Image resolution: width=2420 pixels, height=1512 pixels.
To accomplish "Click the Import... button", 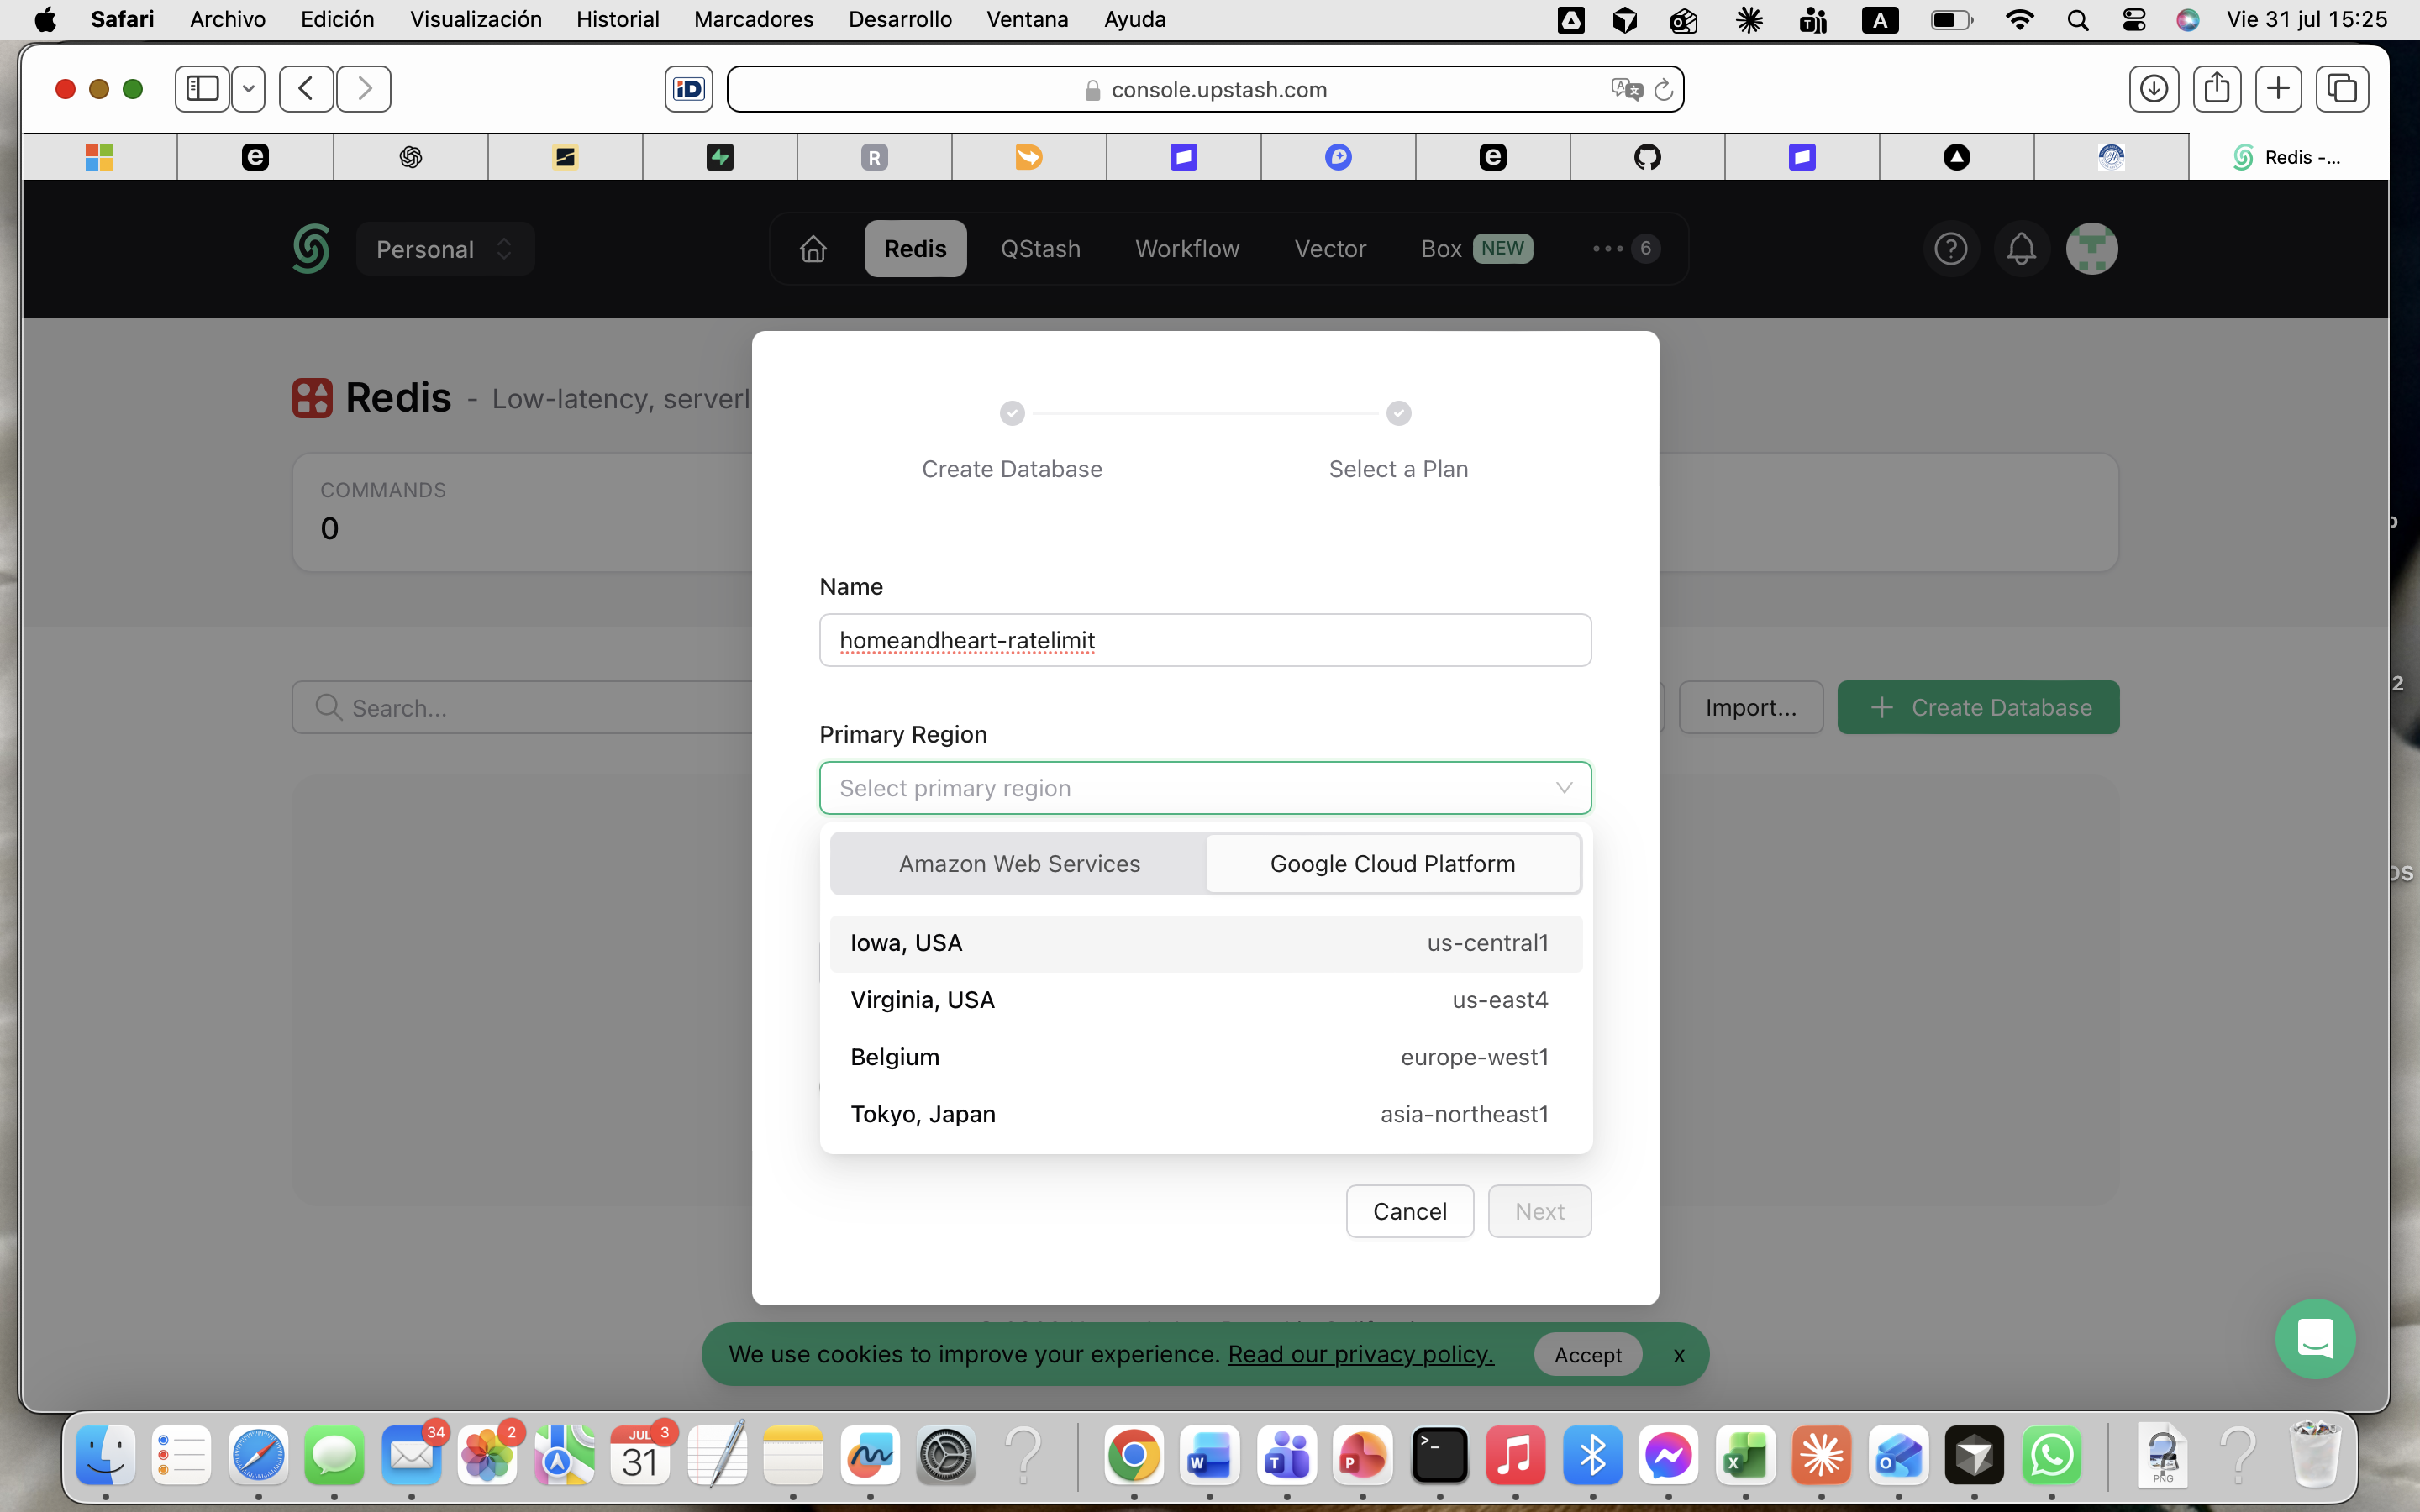I will (x=1750, y=708).
